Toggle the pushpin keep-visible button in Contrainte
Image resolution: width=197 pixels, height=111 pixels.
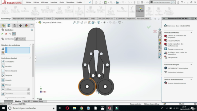coord(14,34)
